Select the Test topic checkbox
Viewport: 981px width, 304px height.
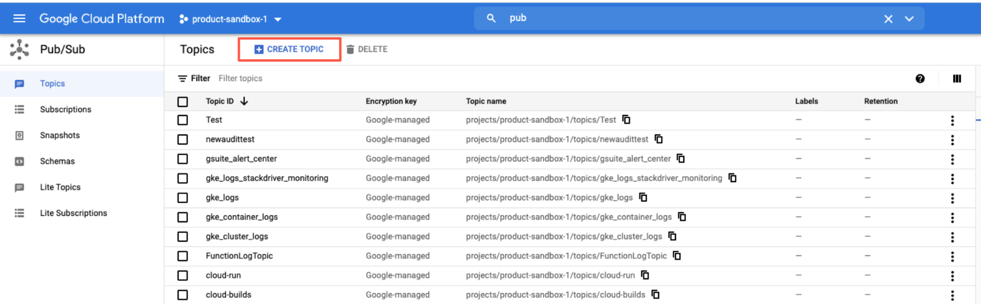point(183,120)
